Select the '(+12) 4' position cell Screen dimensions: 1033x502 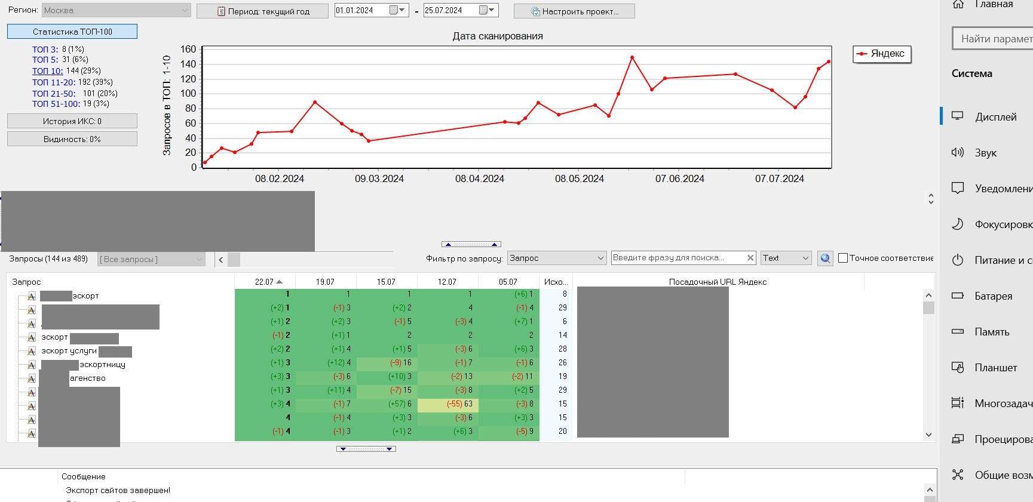326,363
